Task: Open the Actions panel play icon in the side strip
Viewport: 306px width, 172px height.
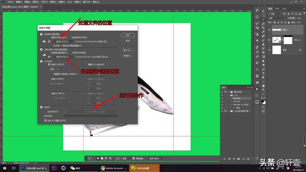Action: 257,89
